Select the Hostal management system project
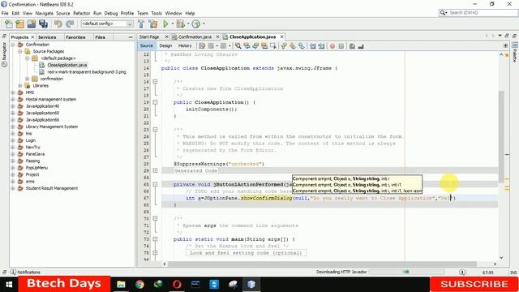The image size is (519, 292). pos(50,99)
